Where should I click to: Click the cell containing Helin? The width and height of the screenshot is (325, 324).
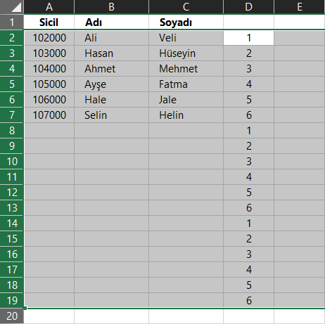coord(186,115)
